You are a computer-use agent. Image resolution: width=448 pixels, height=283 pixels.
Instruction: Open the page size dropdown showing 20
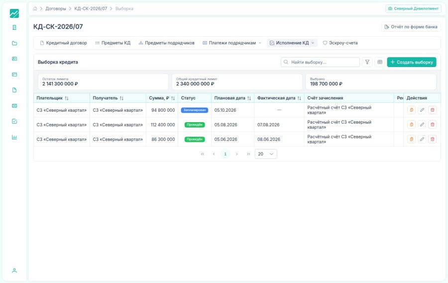[266, 154]
